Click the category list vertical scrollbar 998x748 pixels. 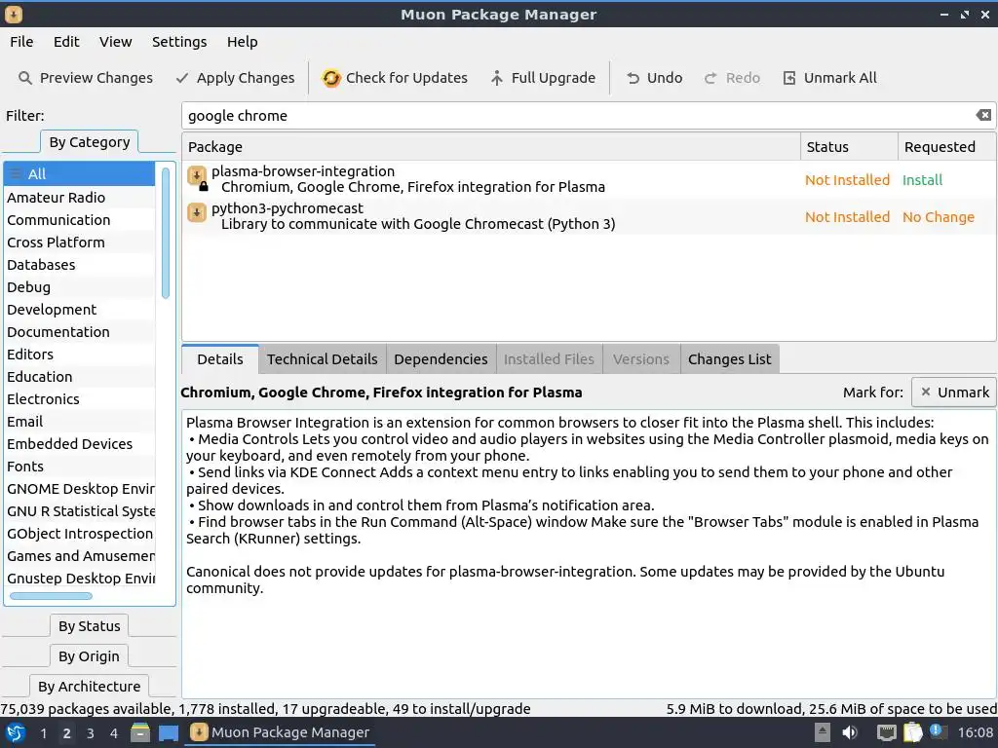(x=166, y=233)
